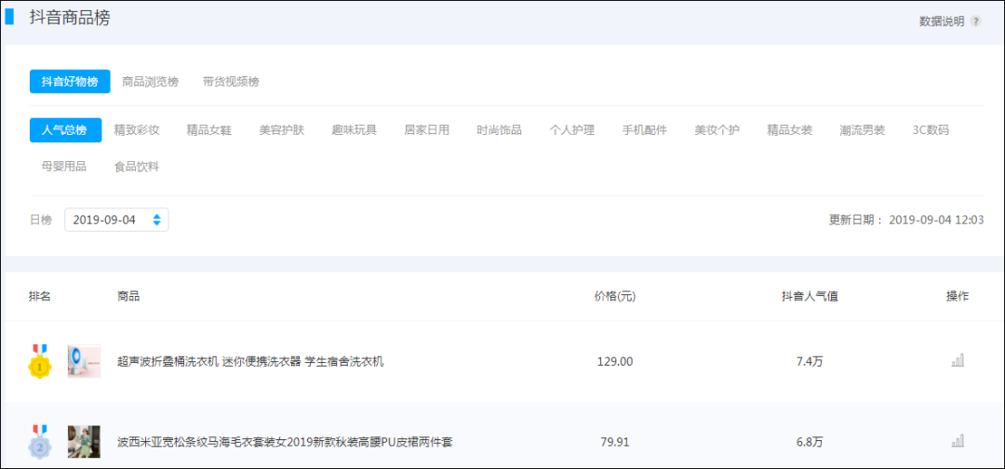Click the price 129.00
The image size is (1005, 469).
[615, 361]
